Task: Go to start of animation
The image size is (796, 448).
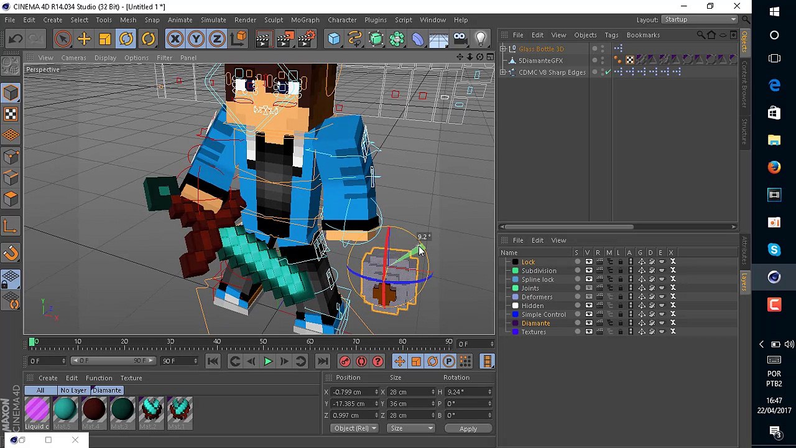Action: point(213,362)
